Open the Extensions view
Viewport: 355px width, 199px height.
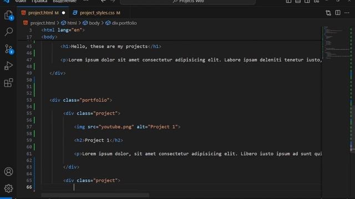point(9,82)
